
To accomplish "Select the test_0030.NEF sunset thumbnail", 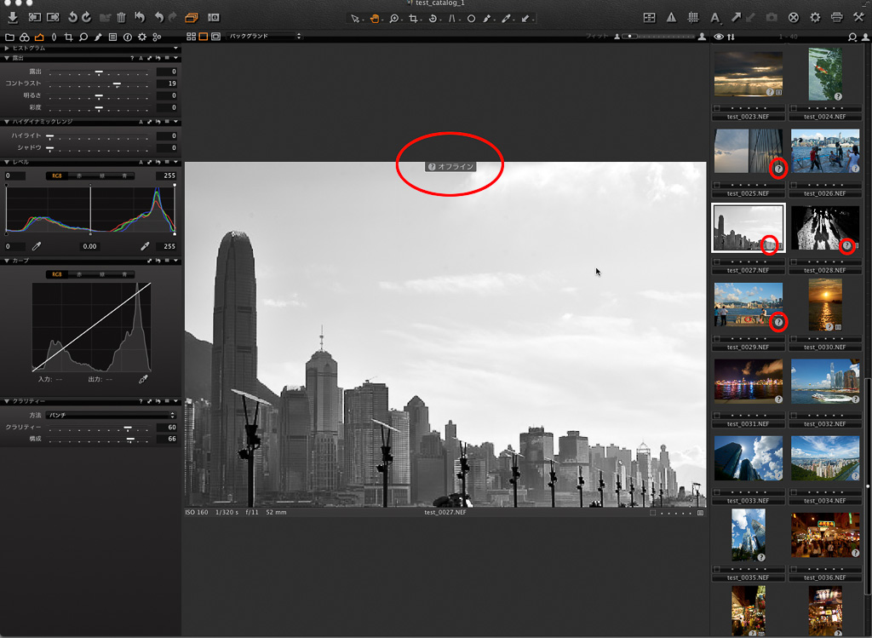I will point(824,304).
